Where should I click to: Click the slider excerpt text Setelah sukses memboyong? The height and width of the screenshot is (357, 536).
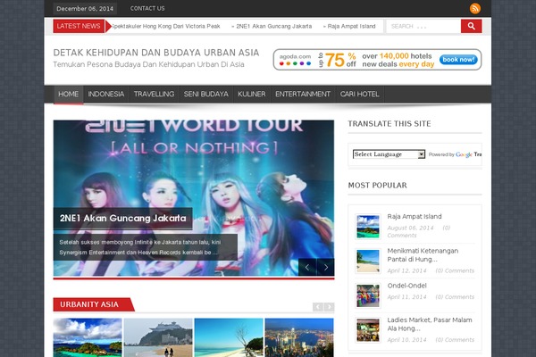point(140,247)
